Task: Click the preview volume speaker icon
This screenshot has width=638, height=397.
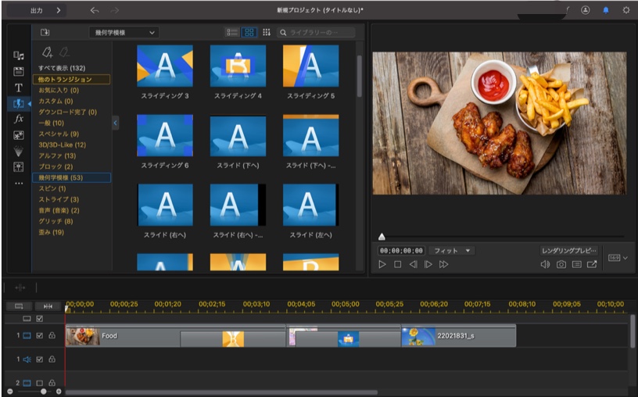Action: [x=545, y=264]
